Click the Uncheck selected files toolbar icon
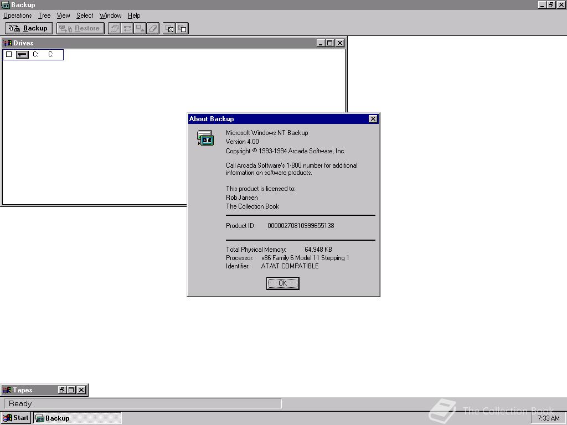The width and height of the screenshot is (567, 425). click(182, 28)
